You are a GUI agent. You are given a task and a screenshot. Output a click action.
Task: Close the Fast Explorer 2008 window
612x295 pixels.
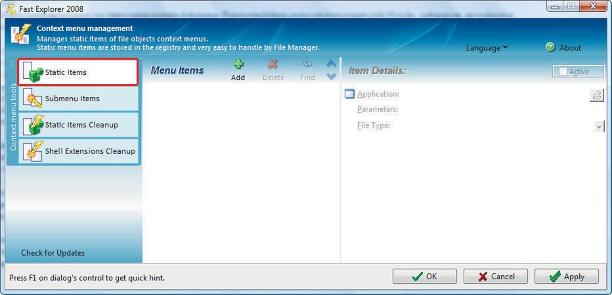[592, 7]
